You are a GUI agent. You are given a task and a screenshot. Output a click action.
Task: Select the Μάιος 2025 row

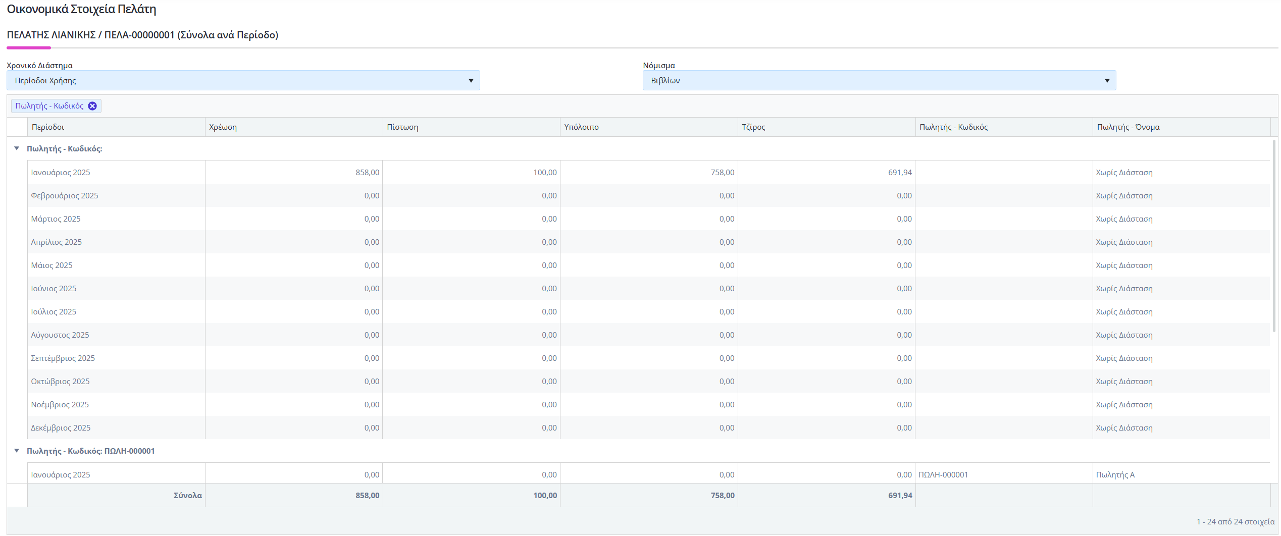(x=648, y=265)
